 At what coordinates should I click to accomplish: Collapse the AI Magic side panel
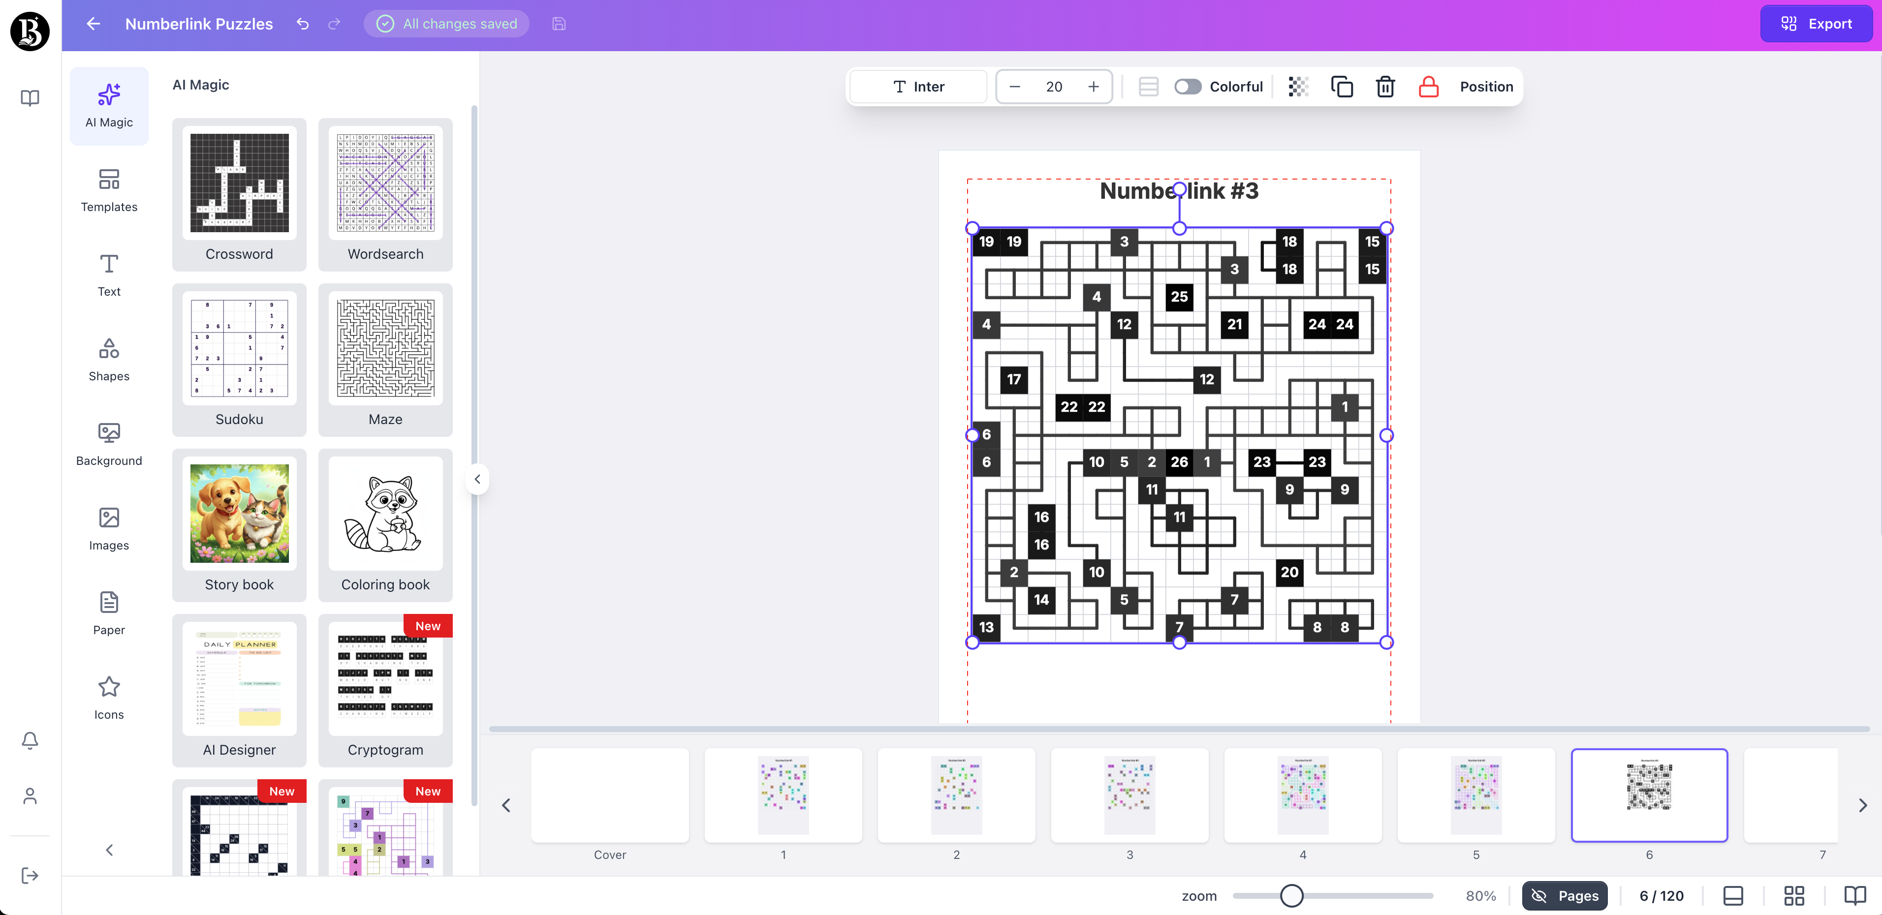tap(477, 478)
